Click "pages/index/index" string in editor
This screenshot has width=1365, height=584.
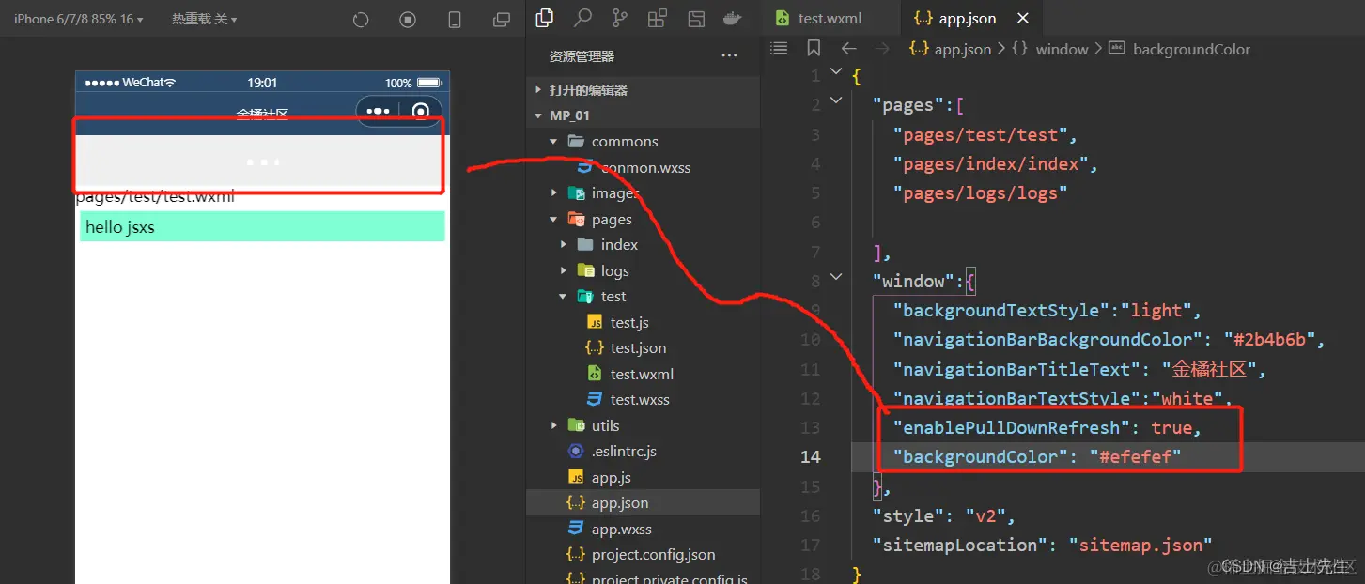click(990, 163)
